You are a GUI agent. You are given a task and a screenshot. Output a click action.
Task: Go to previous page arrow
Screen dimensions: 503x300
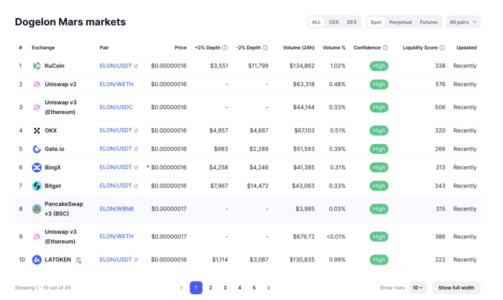pyautogui.click(x=182, y=288)
